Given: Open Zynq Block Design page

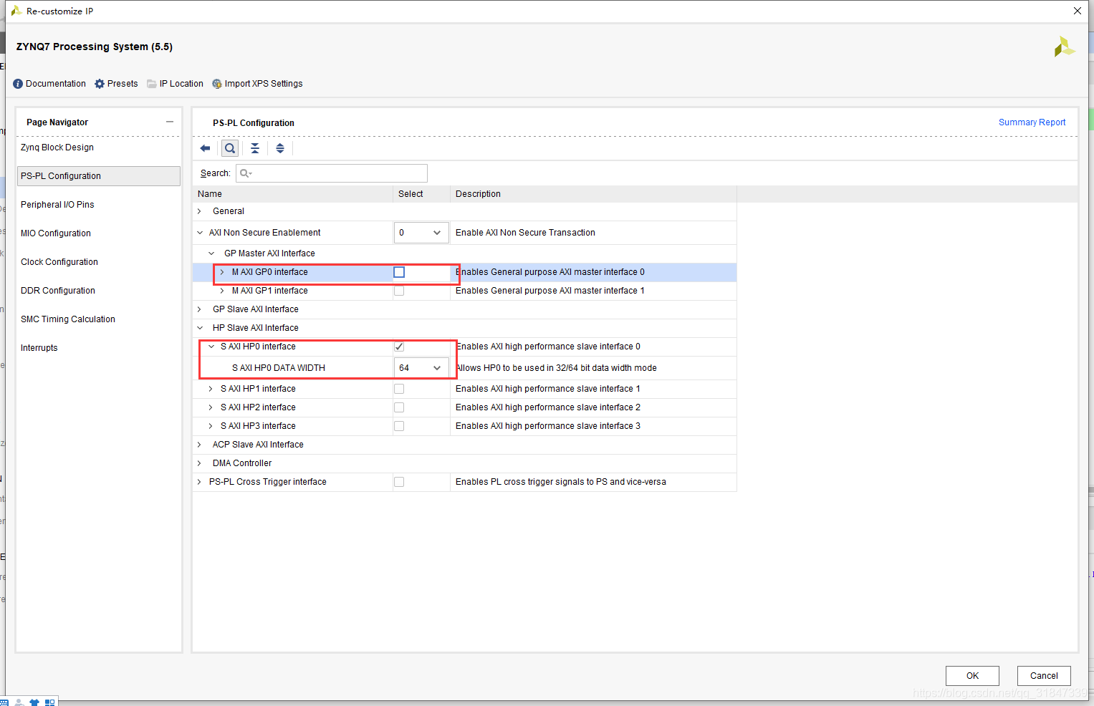Looking at the screenshot, I should [x=57, y=148].
